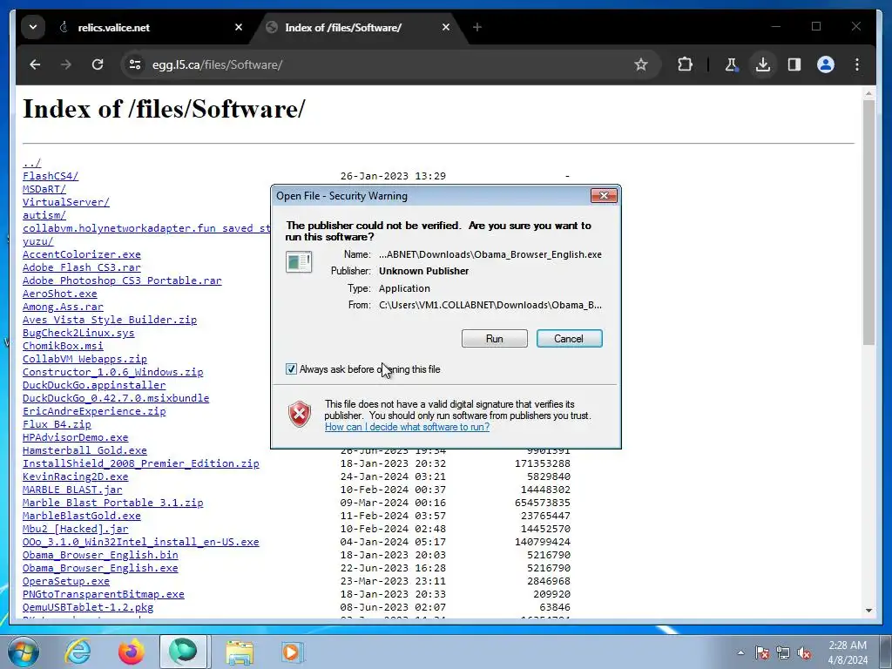This screenshot has height=669, width=892.
Task: Download Aves_Vista_Style_Builder.zip
Action: coord(110,321)
